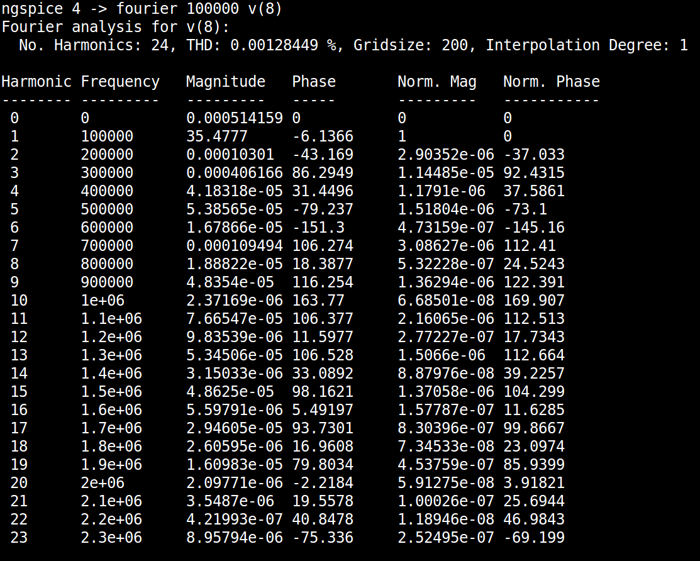Click frequency 200000 in harmonic 2 row
This screenshot has width=700, height=561.
107,155
